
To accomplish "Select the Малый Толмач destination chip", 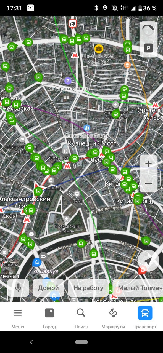I will (138, 288).
